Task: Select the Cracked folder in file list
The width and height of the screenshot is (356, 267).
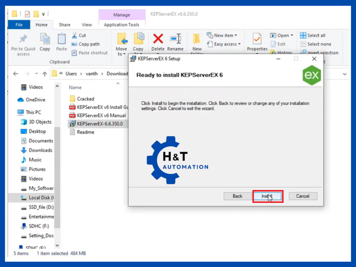Action: (x=85, y=99)
